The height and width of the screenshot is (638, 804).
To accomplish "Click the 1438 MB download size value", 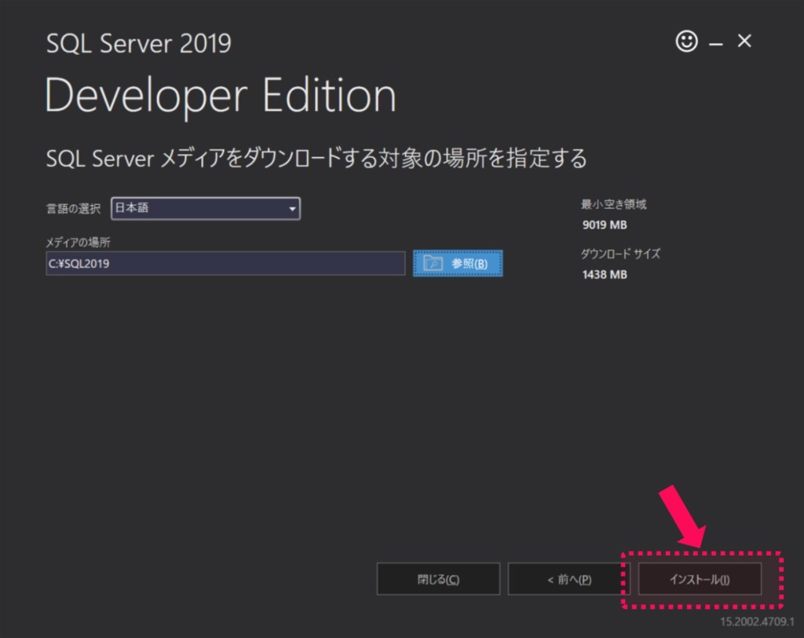I will (x=605, y=274).
